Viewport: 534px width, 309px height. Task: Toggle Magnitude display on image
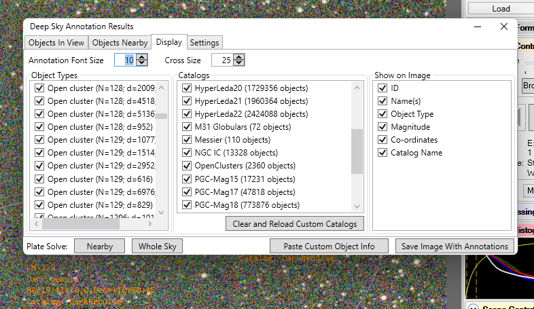click(x=382, y=126)
